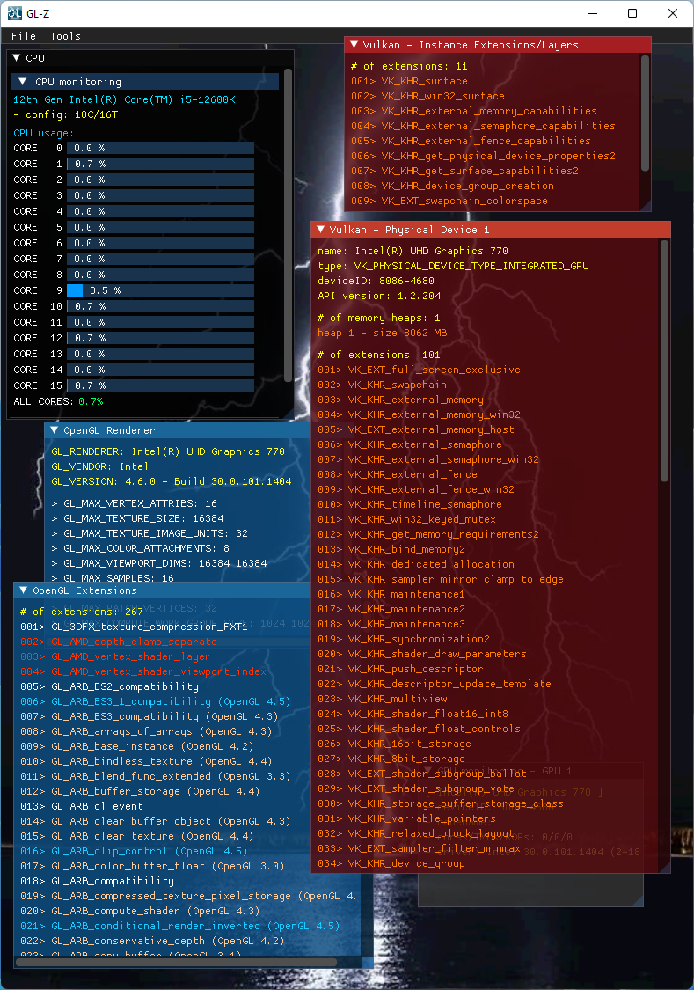Select the 12th Gen Intel Core i5-12600K text
The height and width of the screenshot is (990, 694).
coord(124,99)
